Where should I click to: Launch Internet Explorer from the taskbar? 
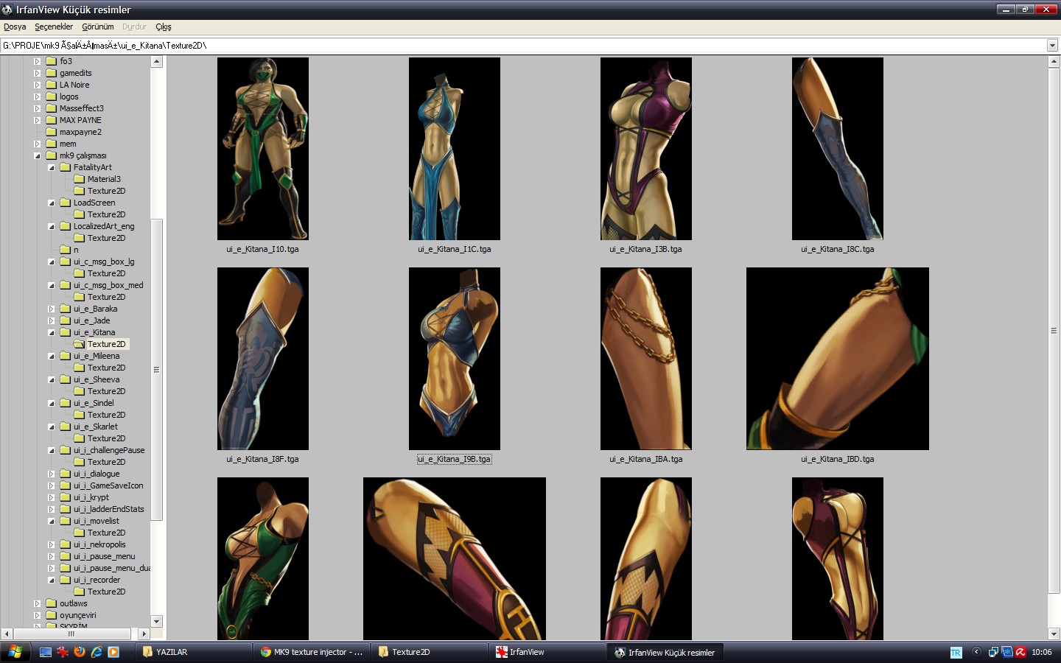click(97, 652)
